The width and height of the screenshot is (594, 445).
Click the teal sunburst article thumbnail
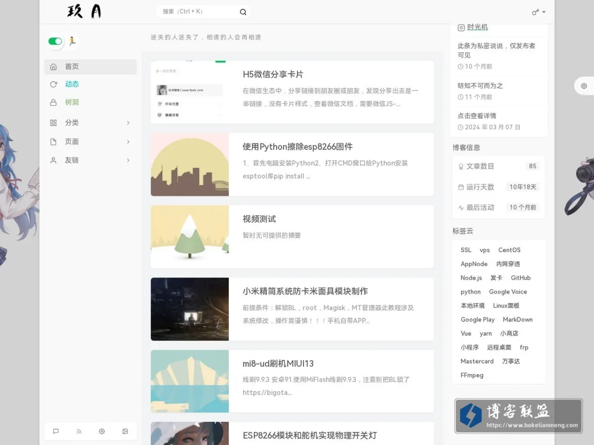click(190, 381)
